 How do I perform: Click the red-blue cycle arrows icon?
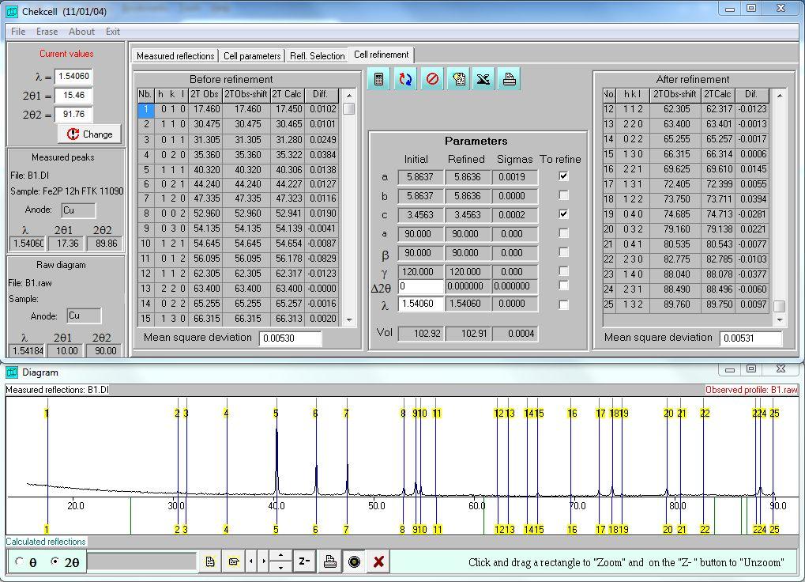click(x=405, y=79)
